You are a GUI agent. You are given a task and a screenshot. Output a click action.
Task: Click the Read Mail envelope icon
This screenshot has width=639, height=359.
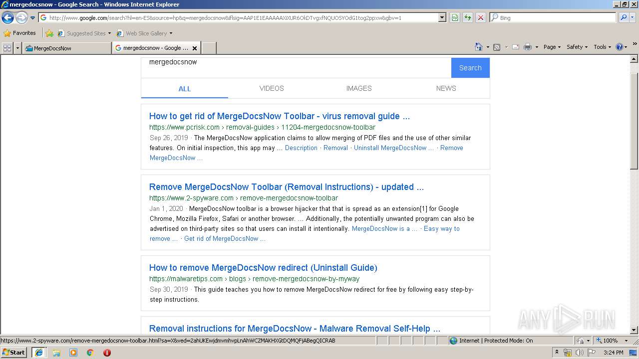tap(516, 47)
